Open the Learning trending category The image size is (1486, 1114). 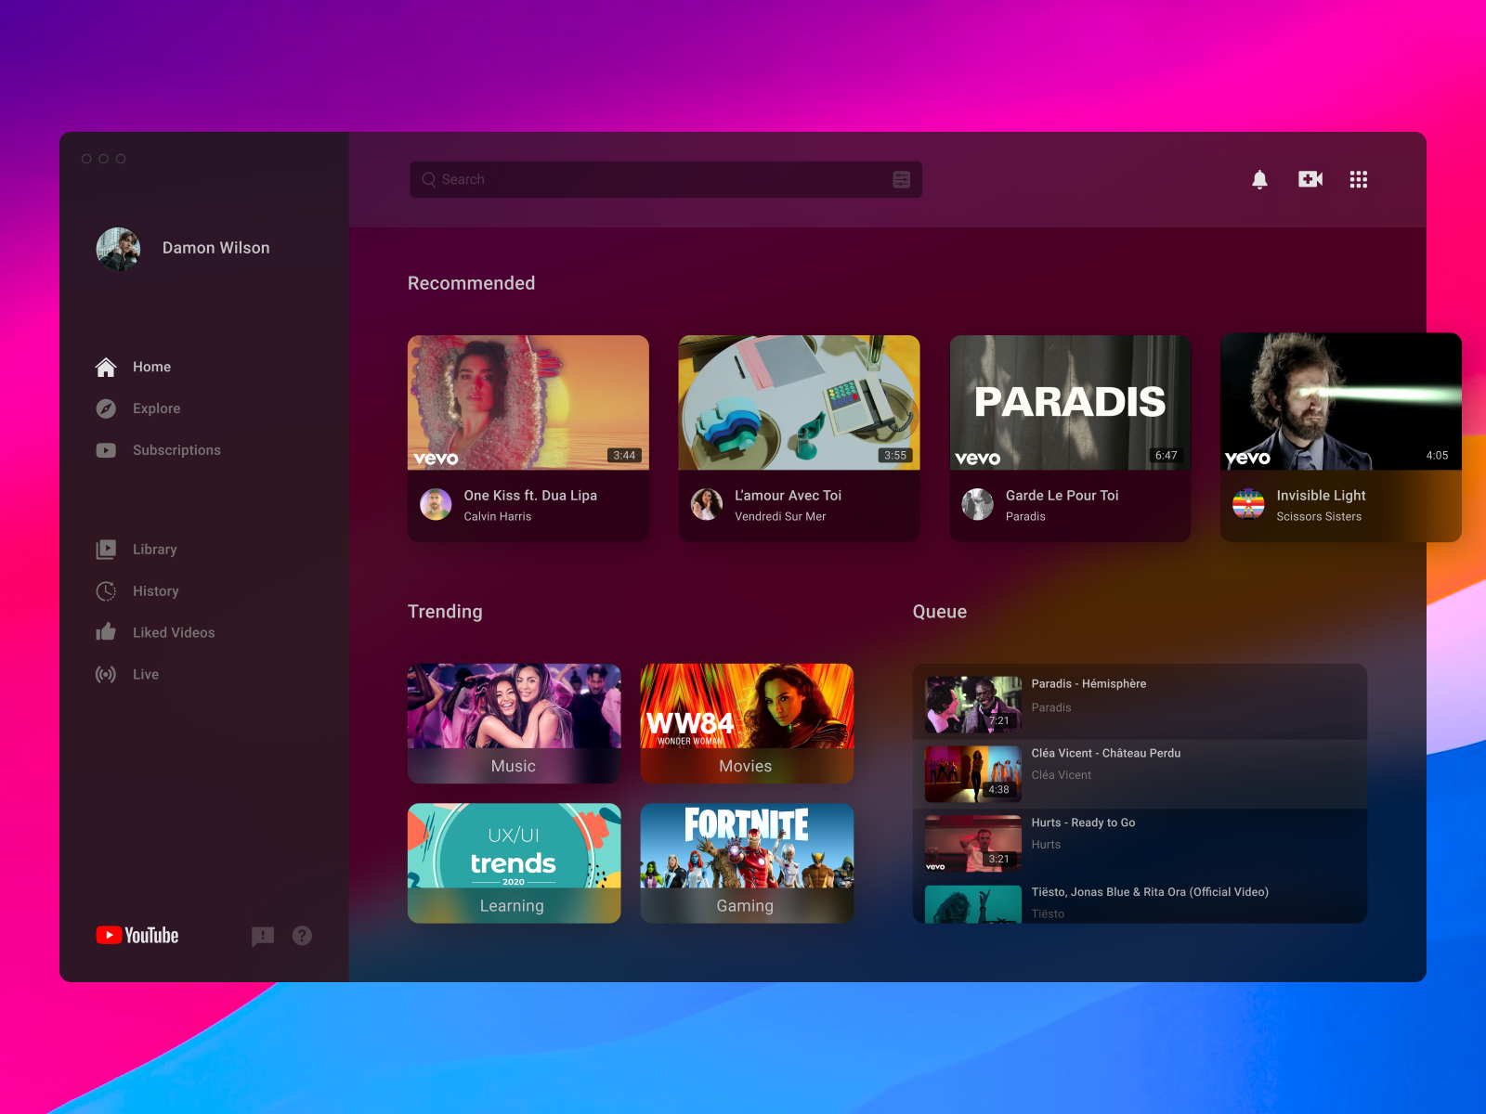pos(514,863)
